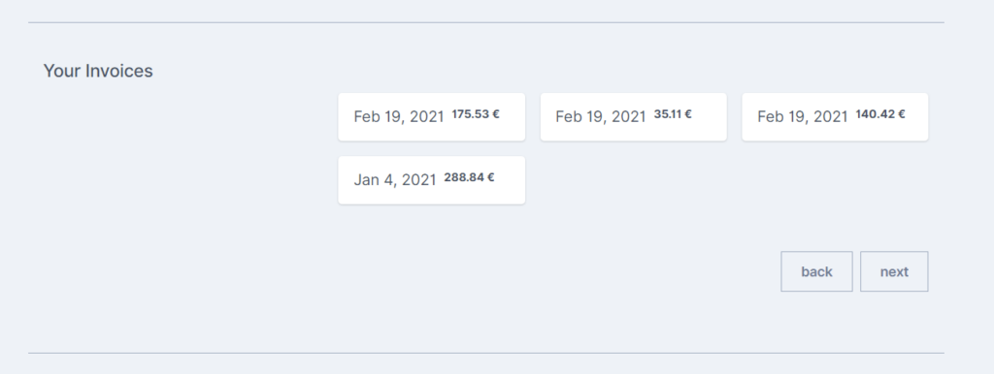Click the euro symbol after 140.42
The image size is (994, 374).
(902, 114)
